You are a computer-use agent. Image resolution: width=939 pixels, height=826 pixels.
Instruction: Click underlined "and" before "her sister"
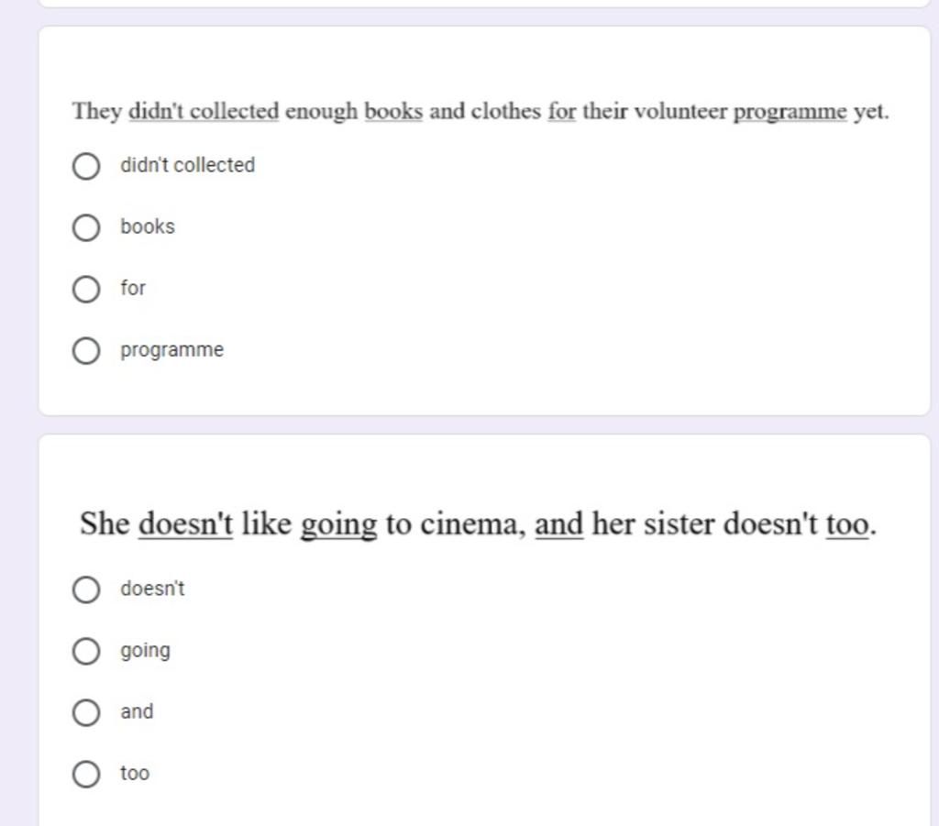558,523
